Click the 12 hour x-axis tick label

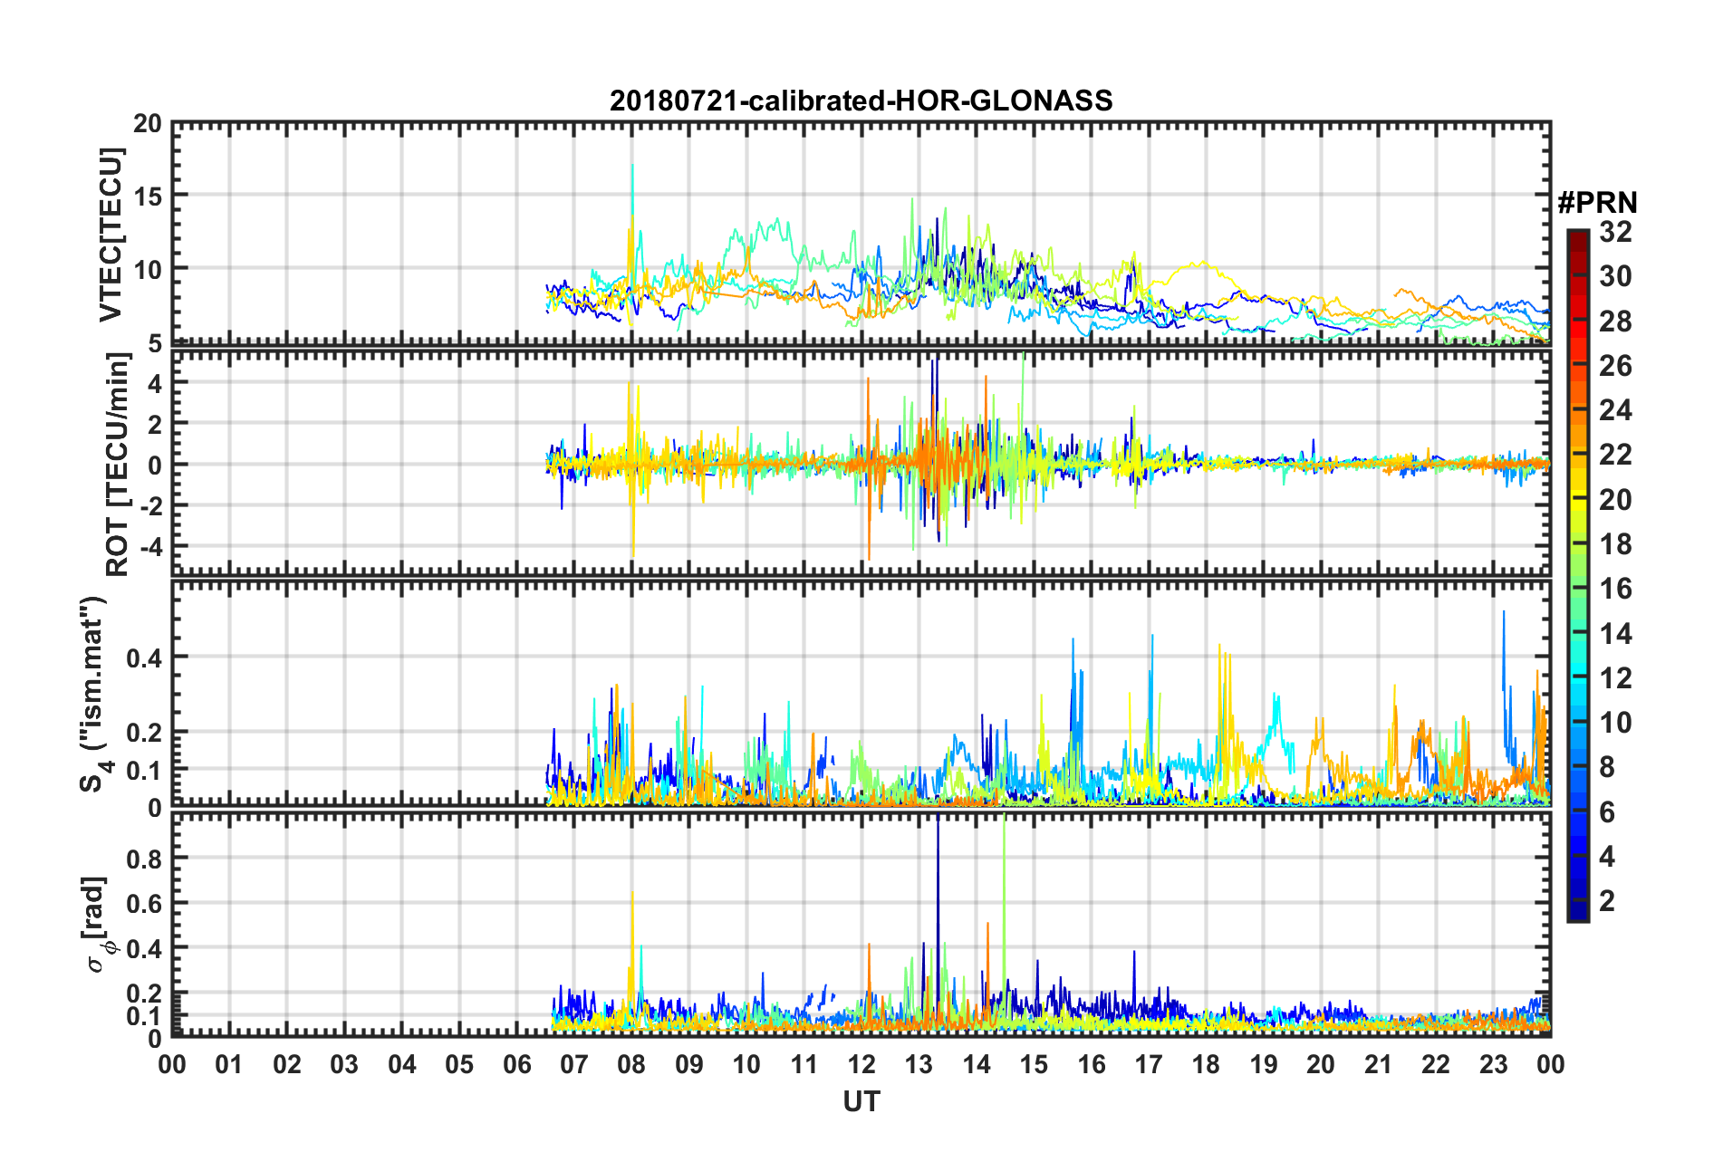861,1064
